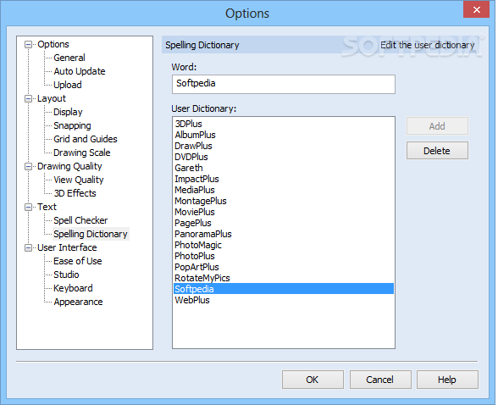This screenshot has height=405, width=498.
Task: Open Spell Checker settings
Action: pyautogui.click(x=80, y=220)
